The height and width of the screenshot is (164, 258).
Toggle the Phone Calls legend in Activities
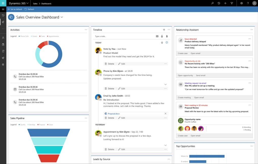tap(23, 36)
